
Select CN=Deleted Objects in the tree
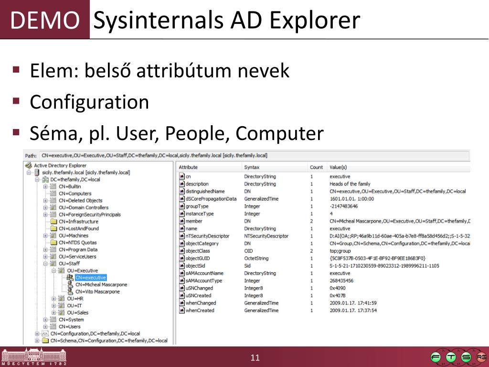click(80, 201)
